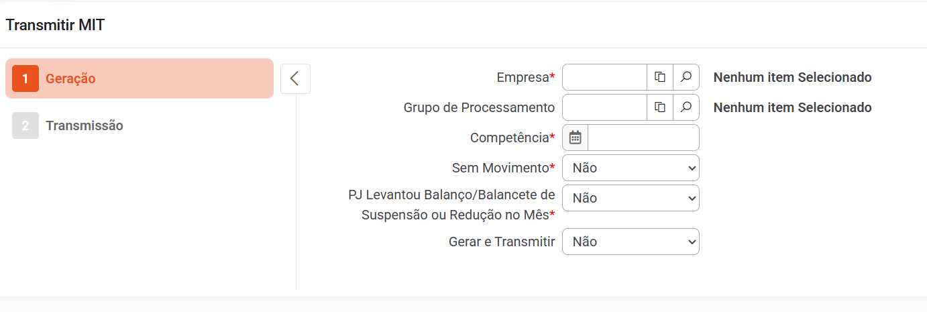This screenshot has height=312, width=927.
Task: Click "Nenhum item Selecionado" beside Grupo de Processamento
Action: (792, 107)
